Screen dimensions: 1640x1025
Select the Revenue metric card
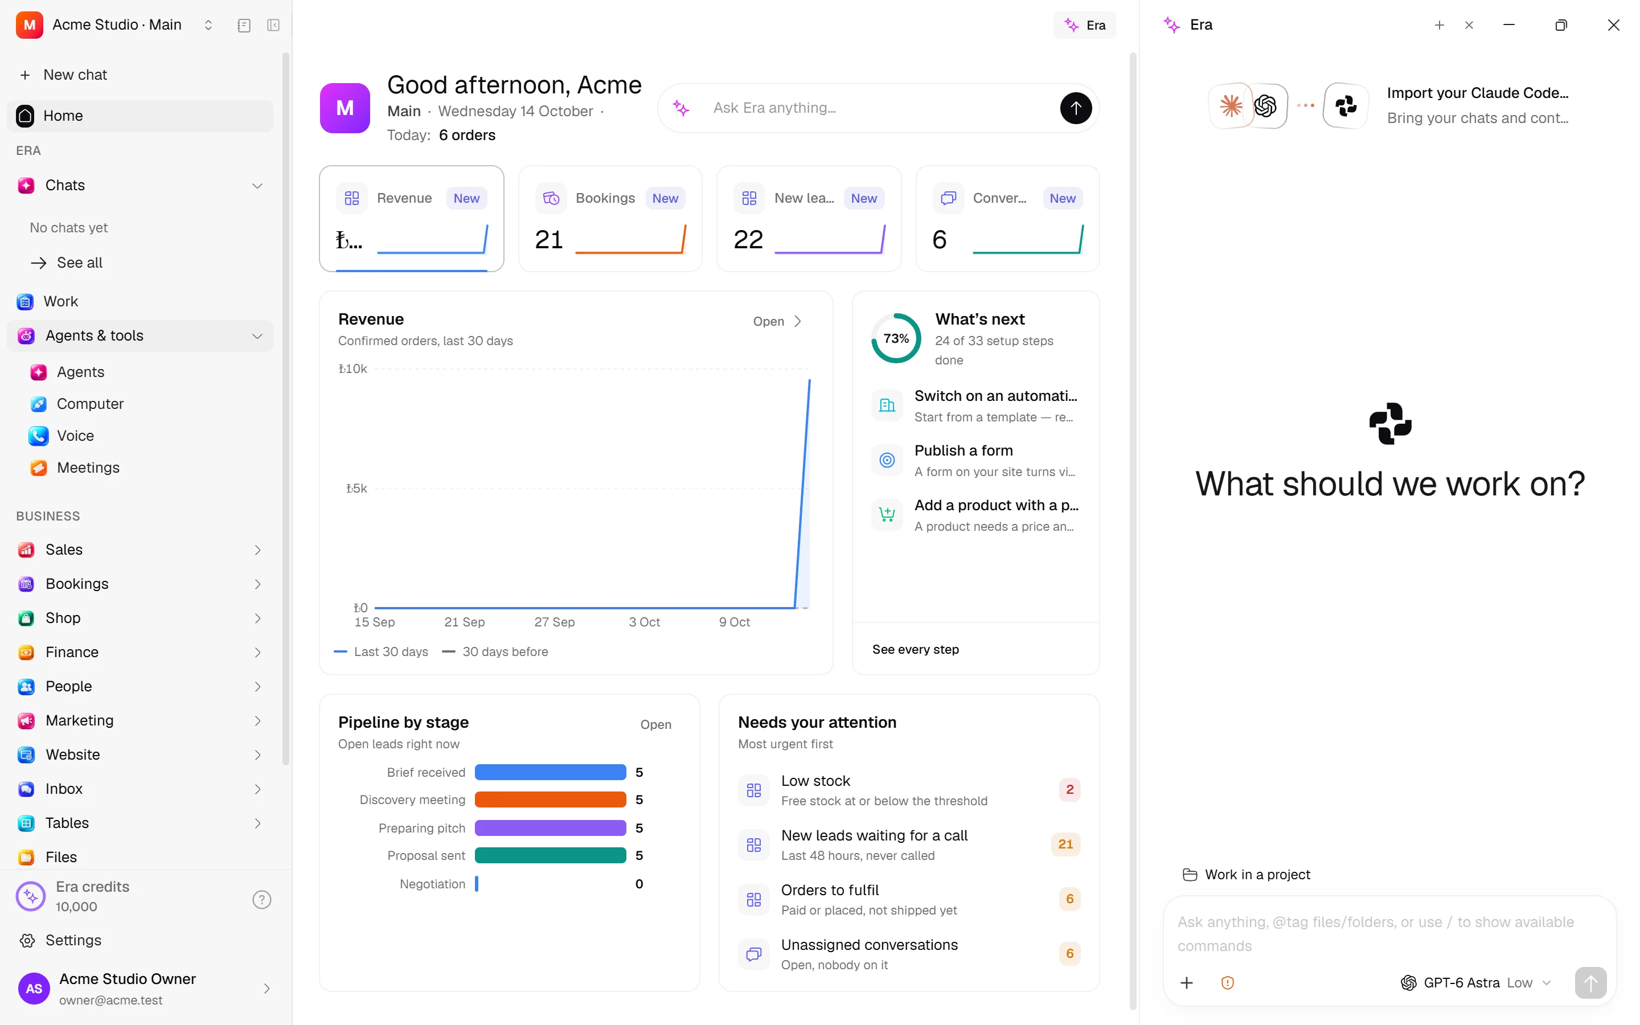pos(411,218)
